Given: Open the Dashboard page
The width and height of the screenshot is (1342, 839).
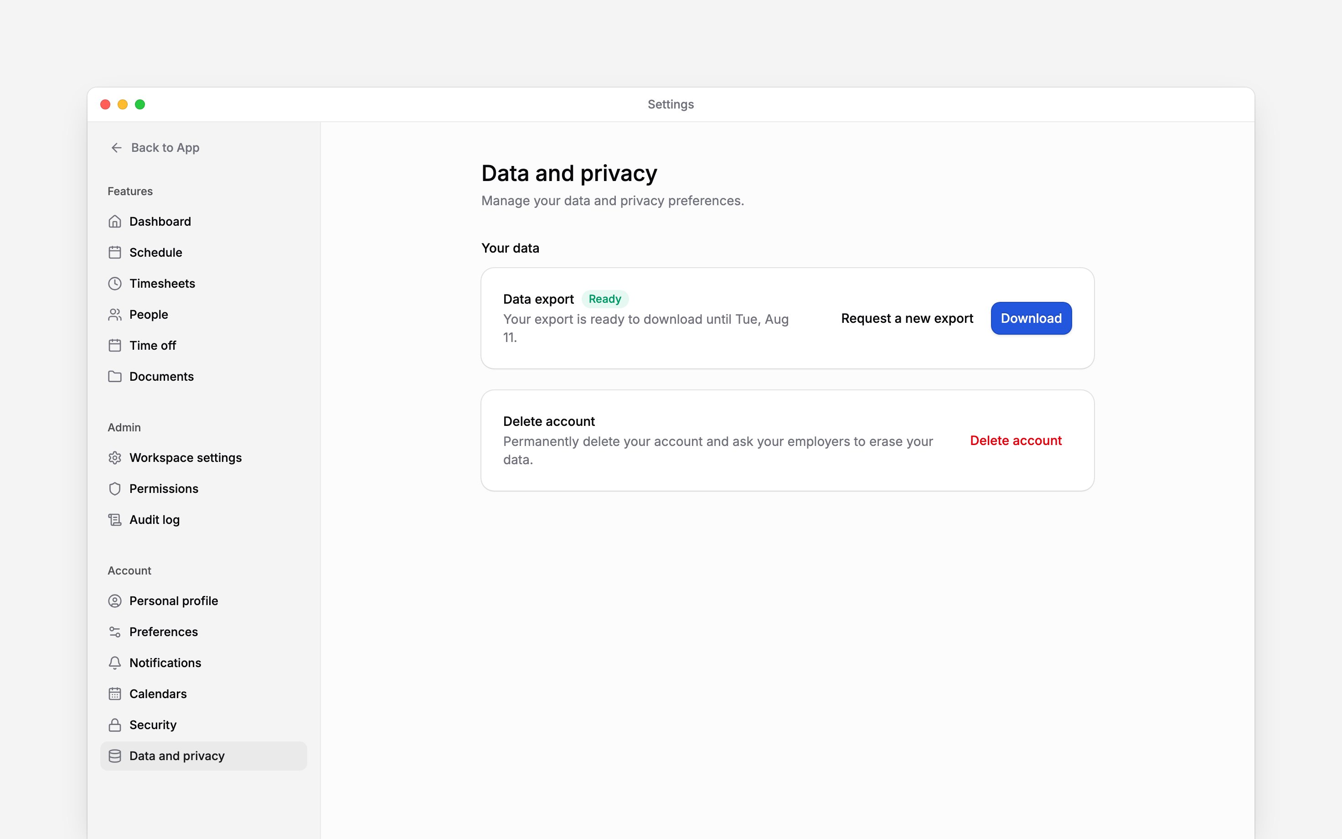Looking at the screenshot, I should pyautogui.click(x=203, y=222).
